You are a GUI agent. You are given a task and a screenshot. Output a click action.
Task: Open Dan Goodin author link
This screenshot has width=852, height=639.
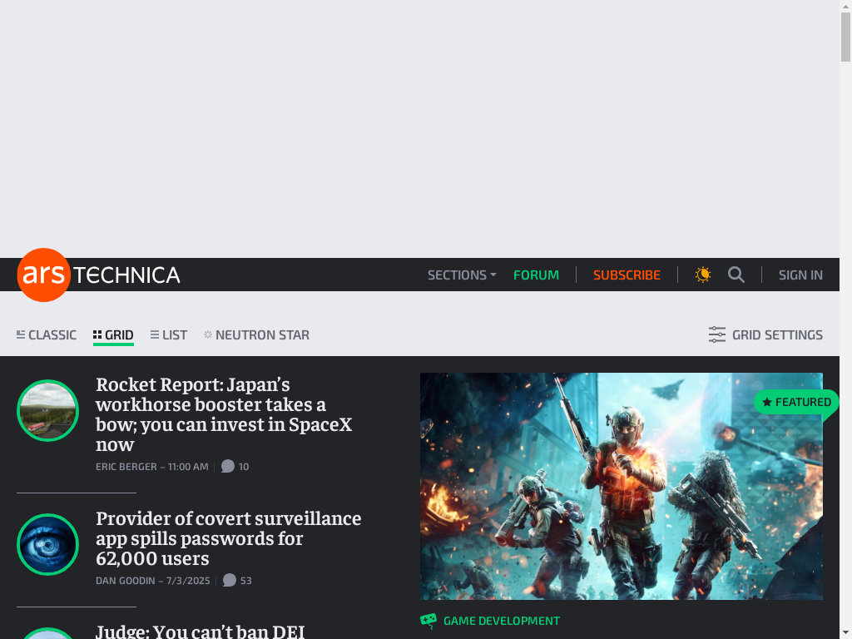coord(125,581)
